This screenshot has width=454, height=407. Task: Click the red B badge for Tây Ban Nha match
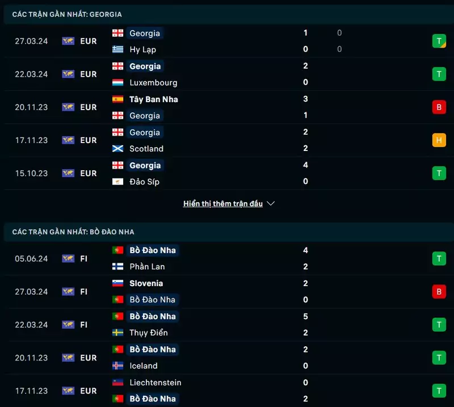click(x=439, y=107)
